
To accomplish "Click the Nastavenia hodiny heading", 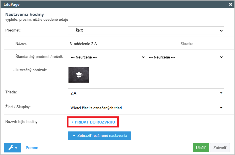I will (25, 14).
